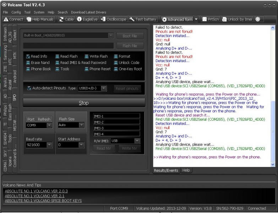The height and width of the screenshot is (213, 278).
Task: Select the Format option
Action: tap(116, 56)
